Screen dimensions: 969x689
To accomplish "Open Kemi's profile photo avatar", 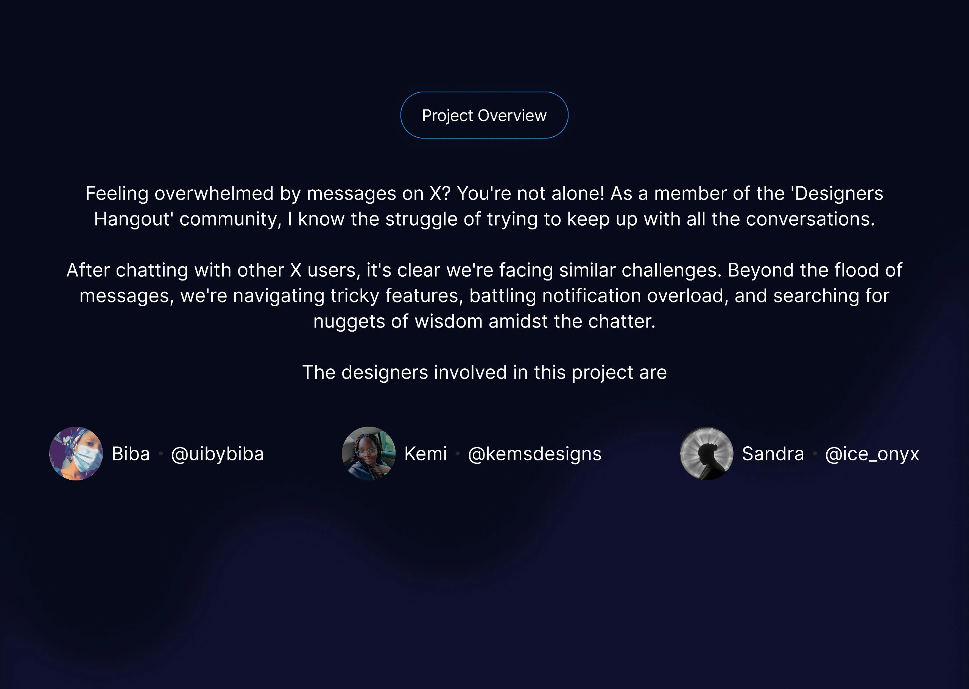I will tap(369, 454).
